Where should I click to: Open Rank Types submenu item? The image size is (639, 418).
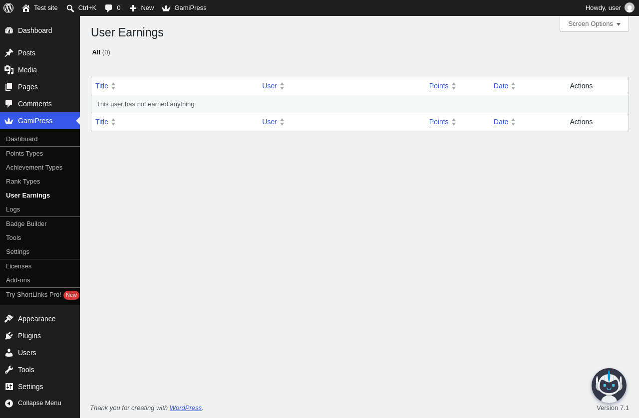tap(40, 181)
